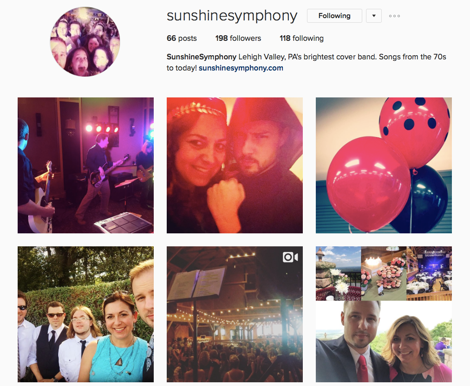View the 198 followers list
470x386 pixels.
(238, 39)
